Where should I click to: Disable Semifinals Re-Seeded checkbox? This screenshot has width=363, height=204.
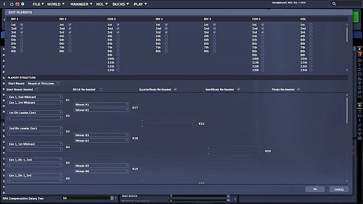point(239,89)
